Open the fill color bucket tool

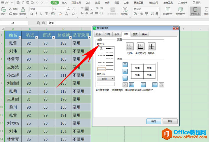(x=60, y=14)
